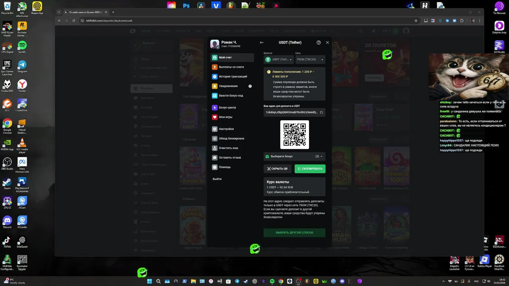
Task: Click the user avatar of Роман Ч.
Action: (x=215, y=44)
